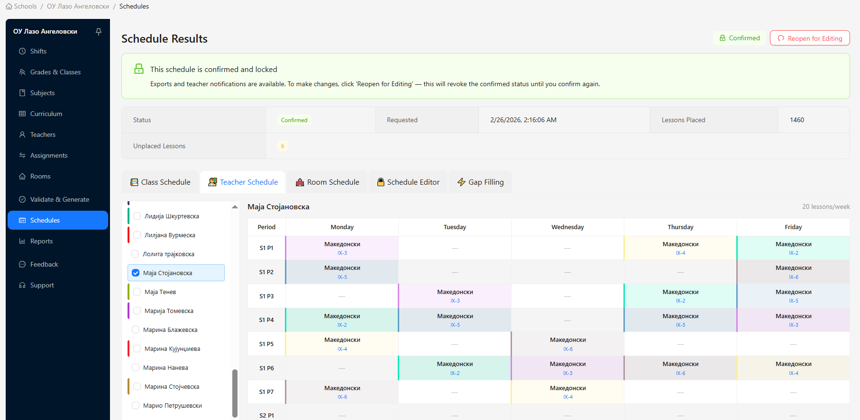Switch to the Class Schedule tab

160,182
